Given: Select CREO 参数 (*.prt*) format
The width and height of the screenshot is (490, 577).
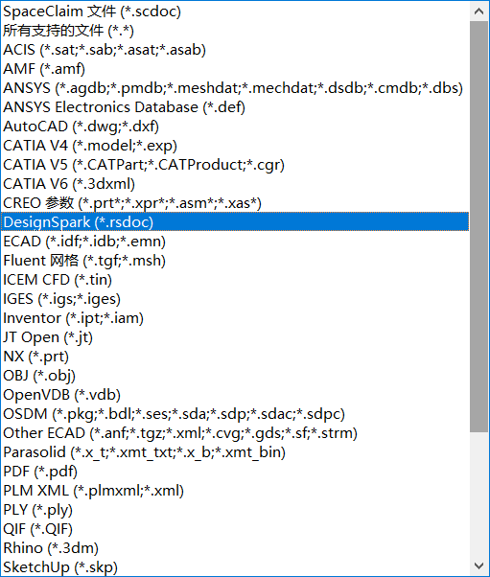Looking at the screenshot, I should pyautogui.click(x=235, y=203).
